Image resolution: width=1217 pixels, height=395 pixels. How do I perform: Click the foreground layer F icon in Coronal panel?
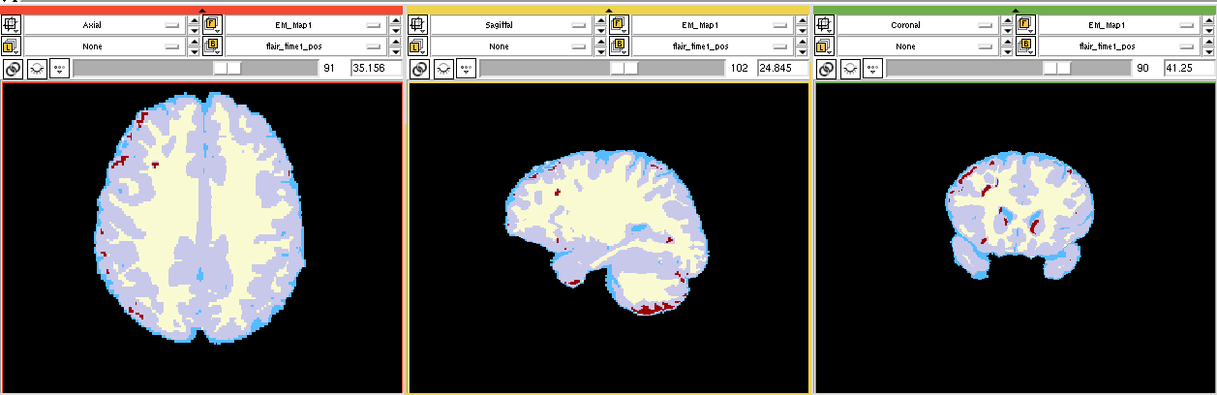click(1025, 24)
